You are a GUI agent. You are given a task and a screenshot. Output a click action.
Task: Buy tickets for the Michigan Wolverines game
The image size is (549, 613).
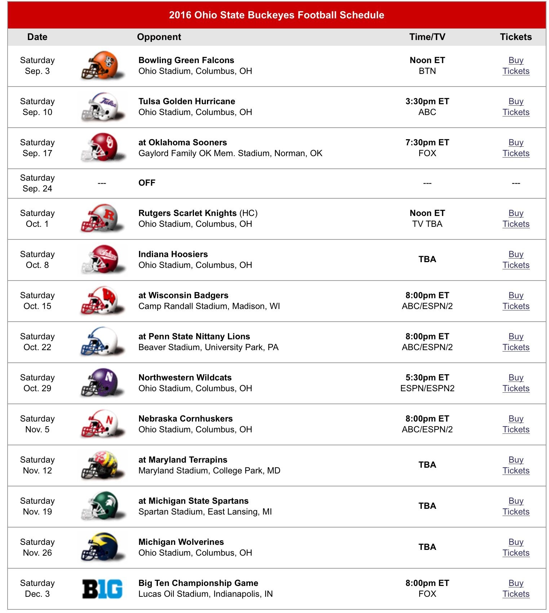(516, 547)
